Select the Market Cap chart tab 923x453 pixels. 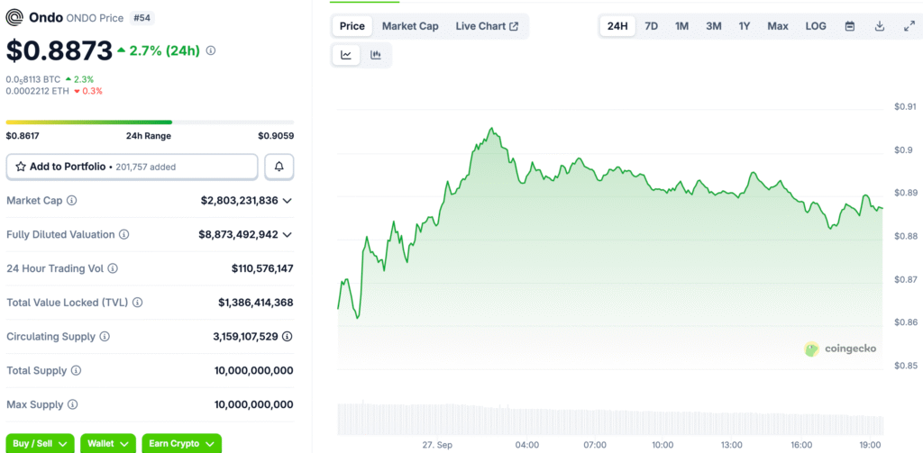point(410,26)
